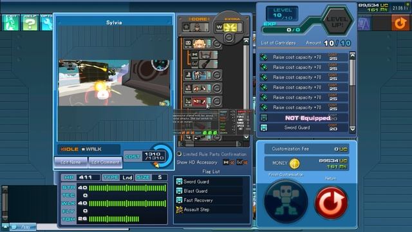
Task: Select the NOT Equipped cartridge row
Action: pyautogui.click(x=304, y=117)
